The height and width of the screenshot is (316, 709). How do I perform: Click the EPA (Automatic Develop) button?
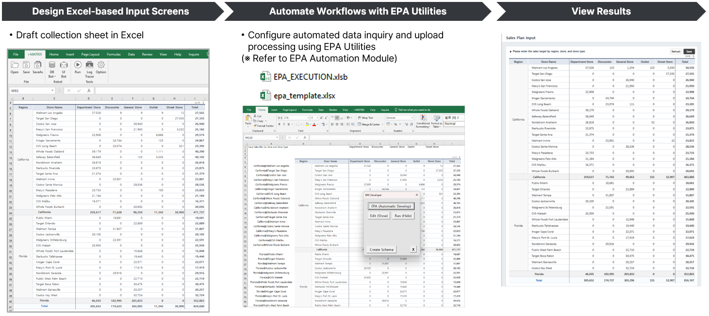[391, 206]
